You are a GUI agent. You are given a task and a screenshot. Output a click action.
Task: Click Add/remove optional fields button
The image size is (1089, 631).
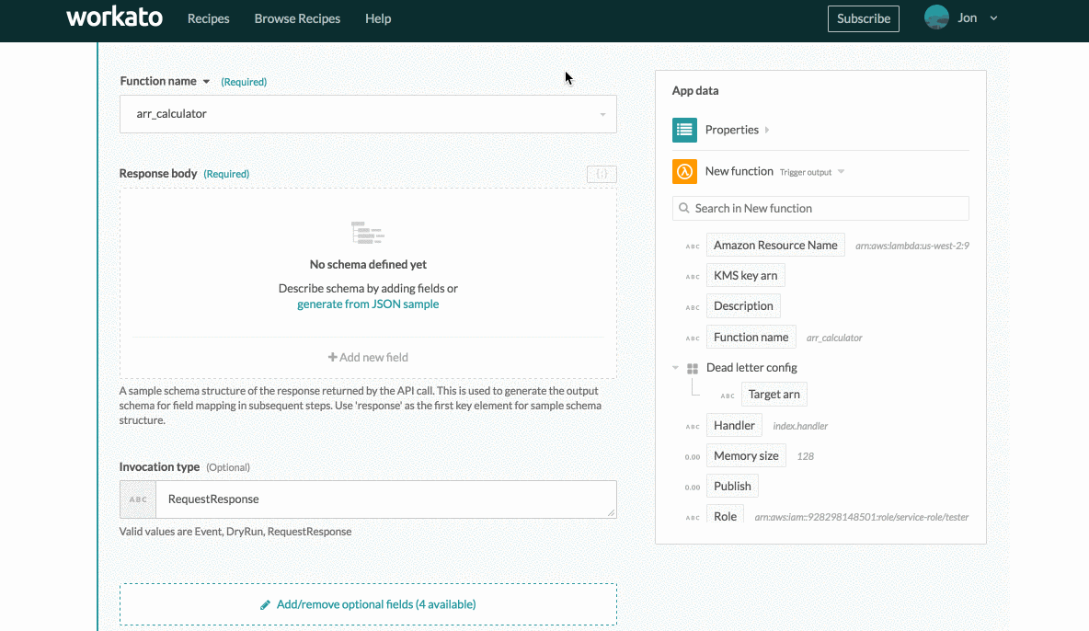click(368, 604)
